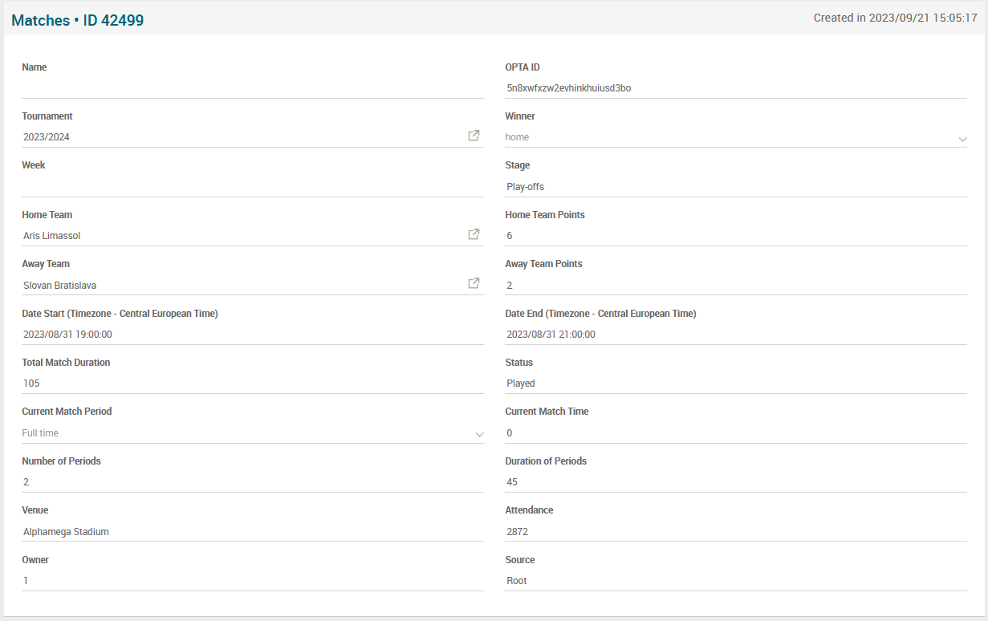Edit the Away Team Points field

734,286
